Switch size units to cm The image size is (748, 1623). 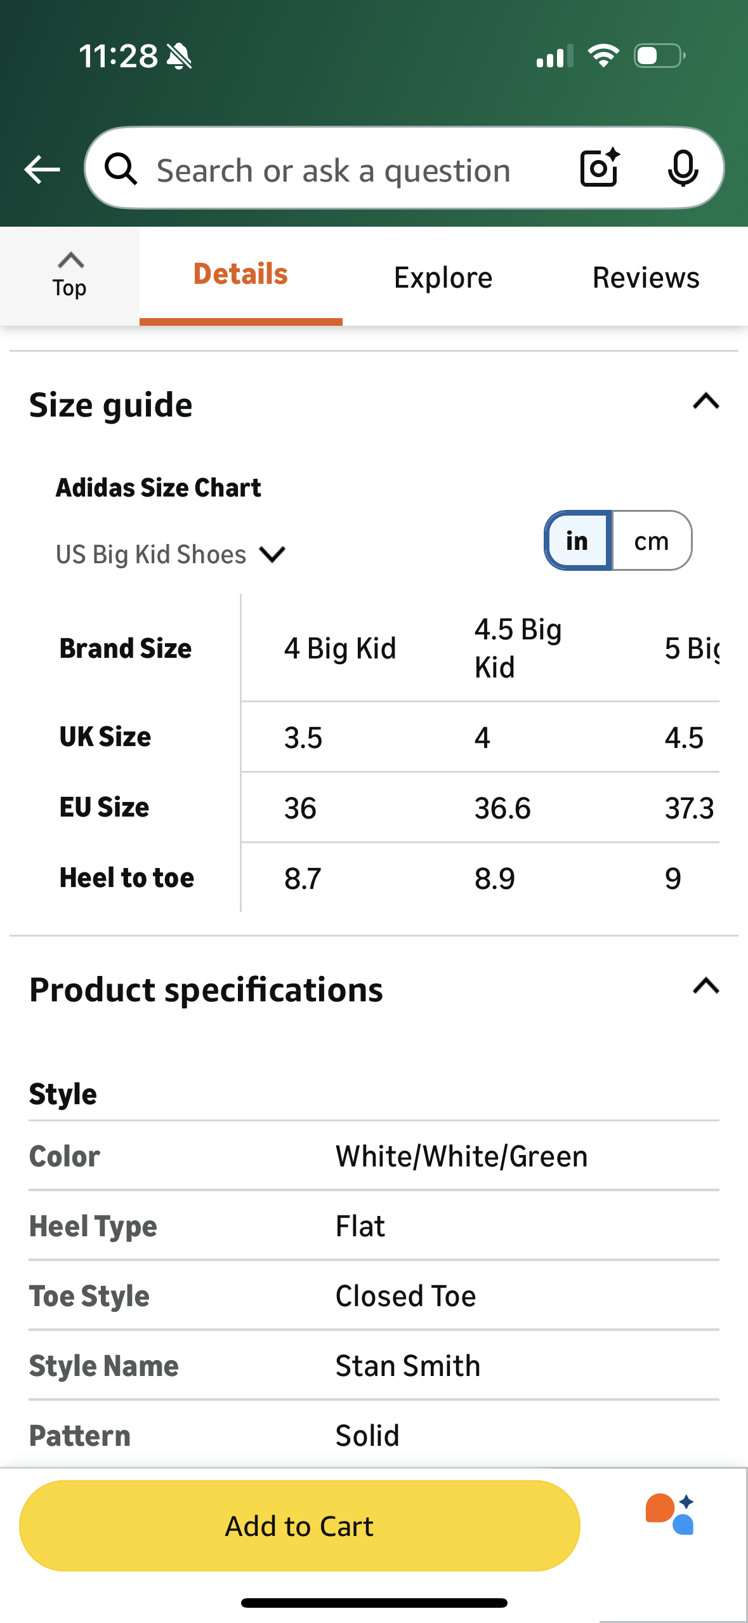tap(652, 540)
